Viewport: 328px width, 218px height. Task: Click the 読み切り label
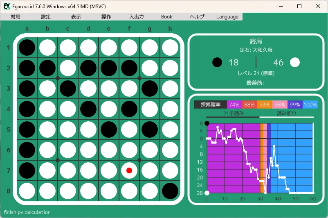tap(287, 114)
